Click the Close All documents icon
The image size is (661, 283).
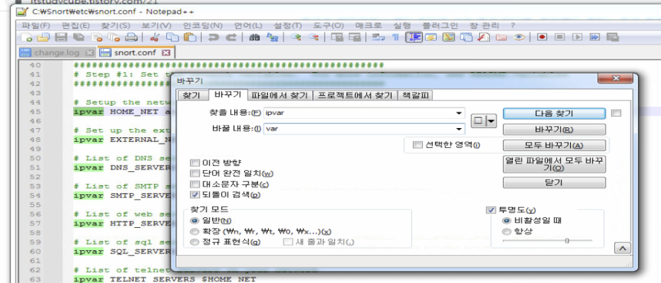113,37
